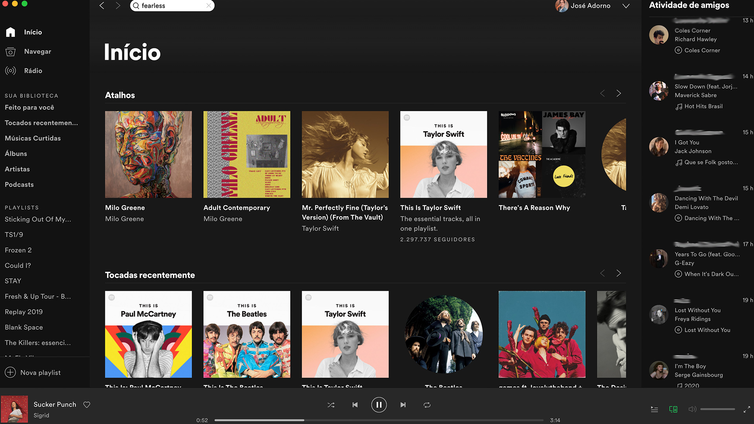
Task: Open Navegar via the browse icon
Action: click(x=11, y=51)
